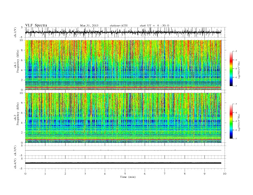The width and height of the screenshot is (253, 195).
Task: Click the '8' kHz tick of ch.1 spectrogram
Action: click(22, 50)
